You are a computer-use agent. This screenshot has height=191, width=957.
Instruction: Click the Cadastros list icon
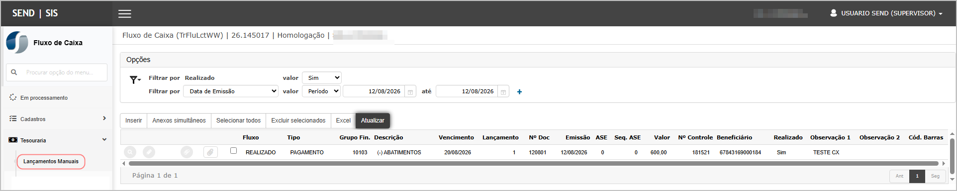[x=13, y=119]
